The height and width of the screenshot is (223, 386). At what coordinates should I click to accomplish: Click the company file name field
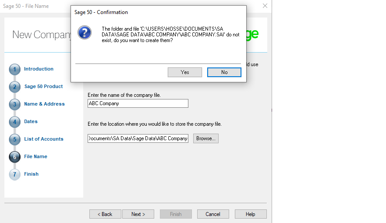138,103
